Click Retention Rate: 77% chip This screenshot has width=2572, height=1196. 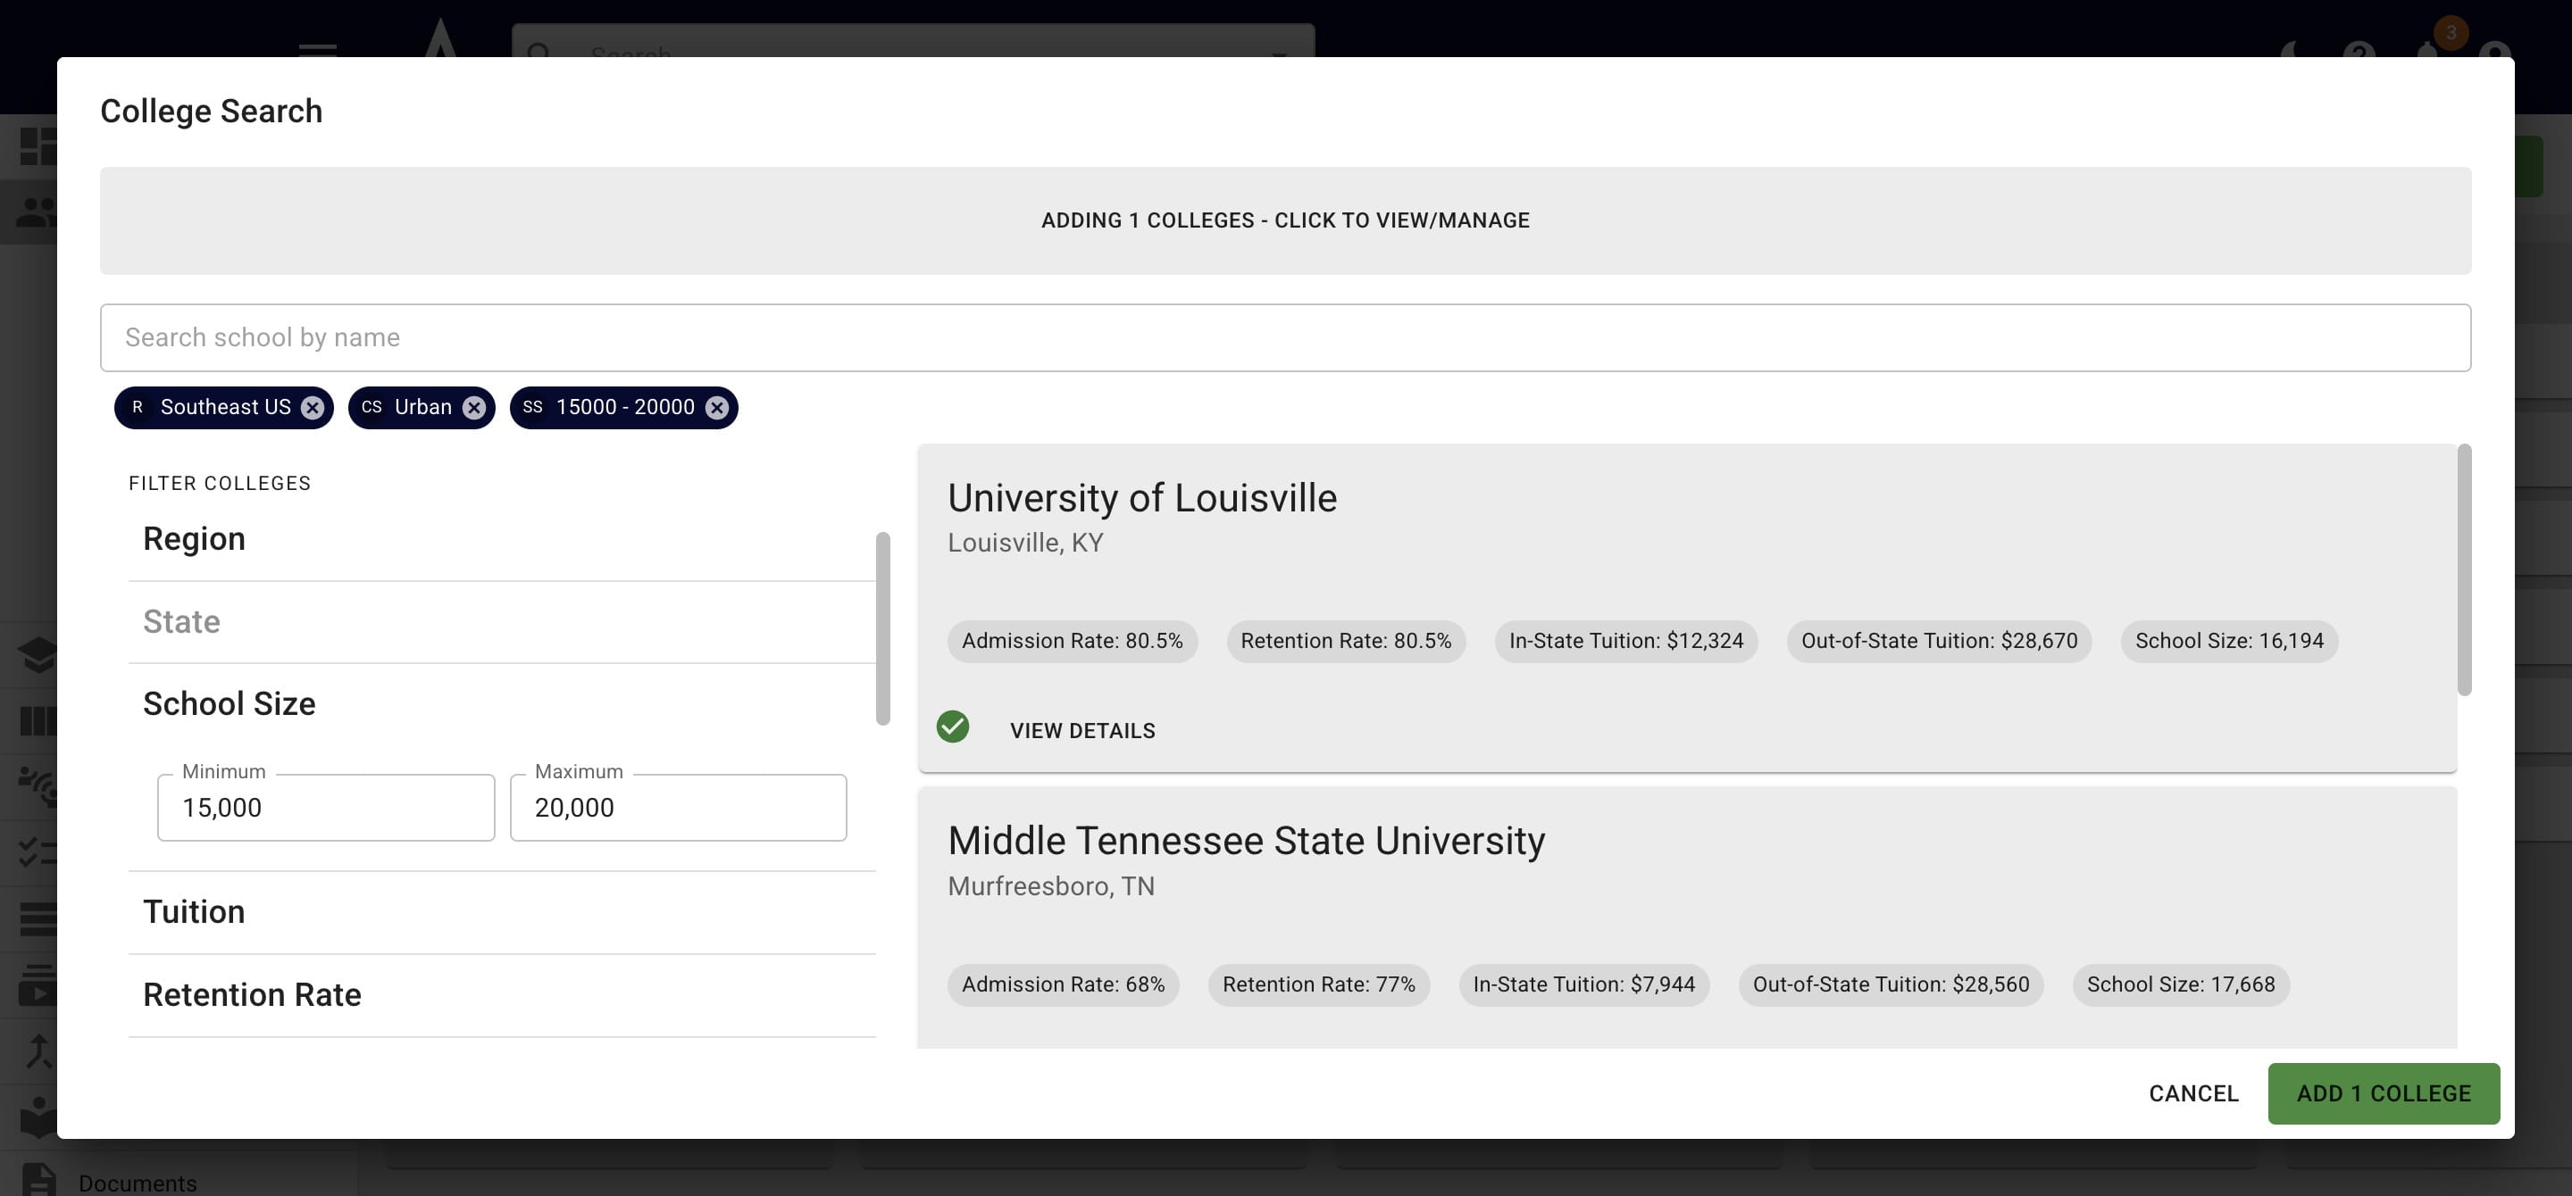click(x=1319, y=984)
